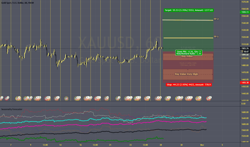Select the red Stop label of the long position
250x147 pixels.
189,85
